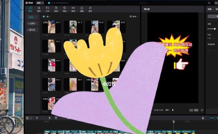Open the media view sorting dropdown
Screen dimensions: 218x134
133,16
